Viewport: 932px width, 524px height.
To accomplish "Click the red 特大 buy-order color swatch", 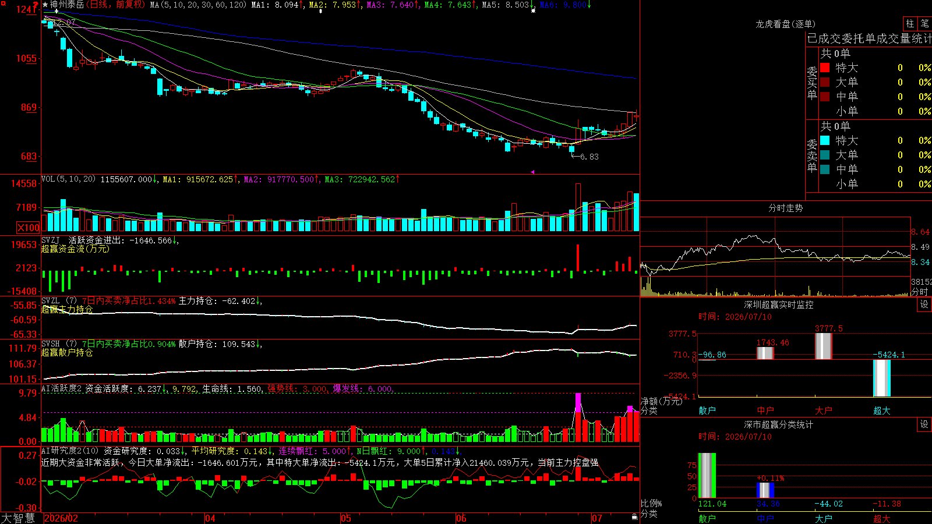I will click(x=825, y=68).
